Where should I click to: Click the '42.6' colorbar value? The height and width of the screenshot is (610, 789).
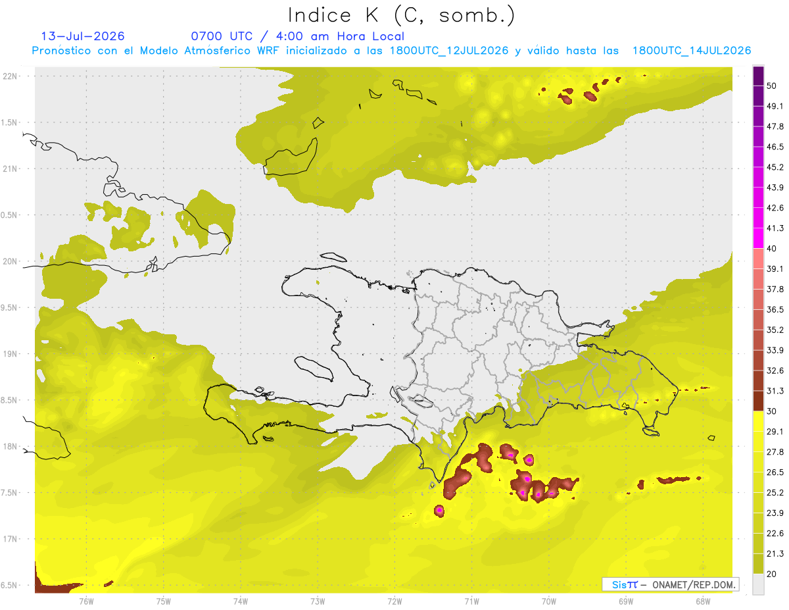point(775,209)
